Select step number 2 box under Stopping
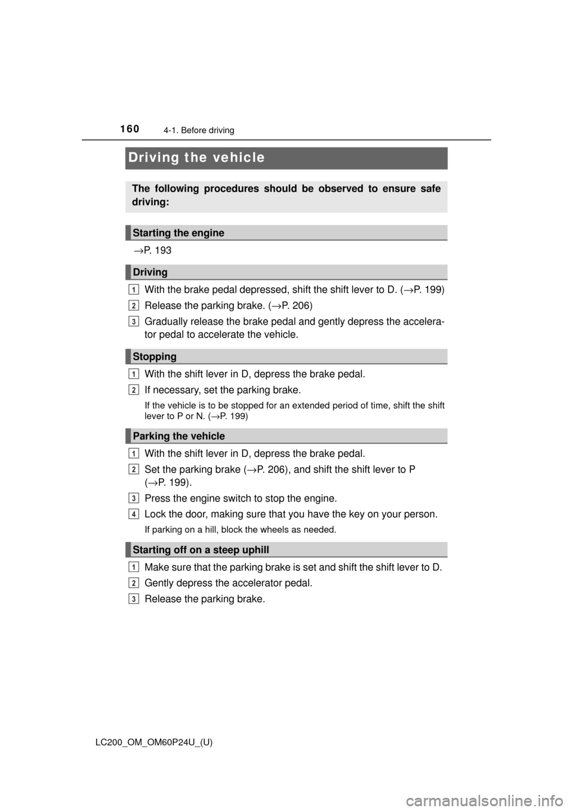This screenshot has width=573, height=811. tap(134, 390)
